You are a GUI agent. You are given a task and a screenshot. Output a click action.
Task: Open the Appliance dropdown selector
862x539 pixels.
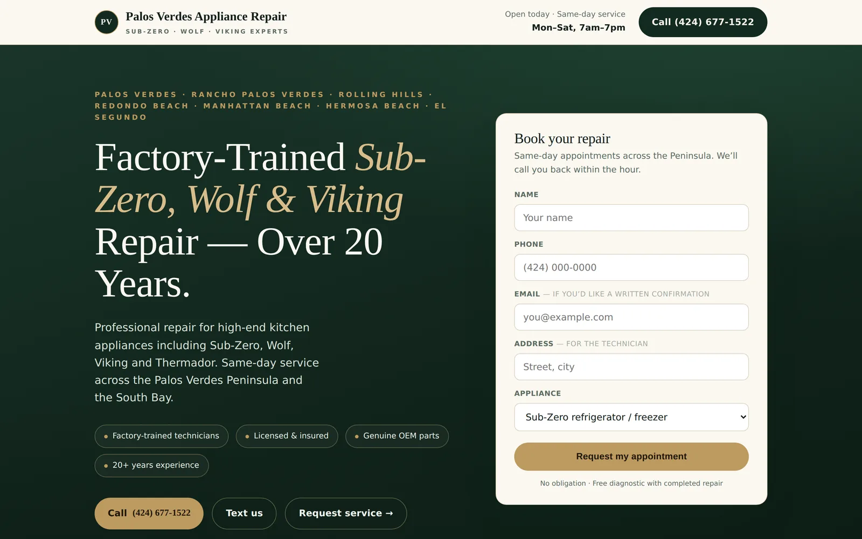(x=631, y=417)
